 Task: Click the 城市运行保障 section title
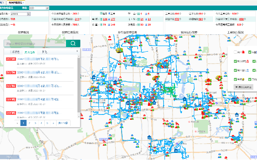click(189, 32)
